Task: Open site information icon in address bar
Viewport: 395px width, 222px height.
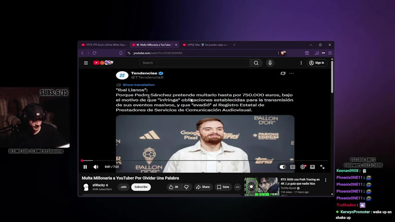Action: [129, 53]
